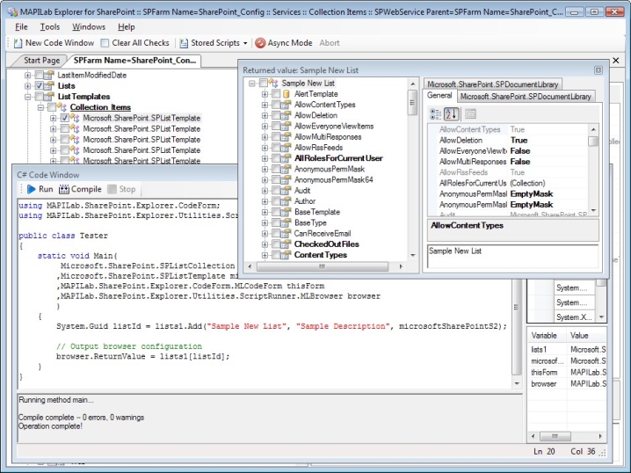Click the New Code Window toolbar icon
This screenshot has height=473, width=631.
click(18, 42)
